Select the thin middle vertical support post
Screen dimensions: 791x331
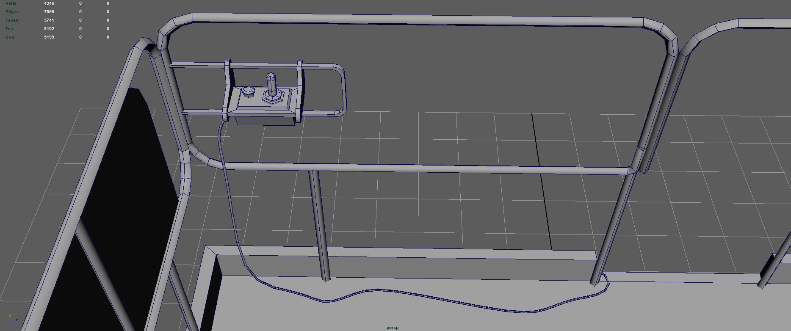pyautogui.click(x=319, y=226)
